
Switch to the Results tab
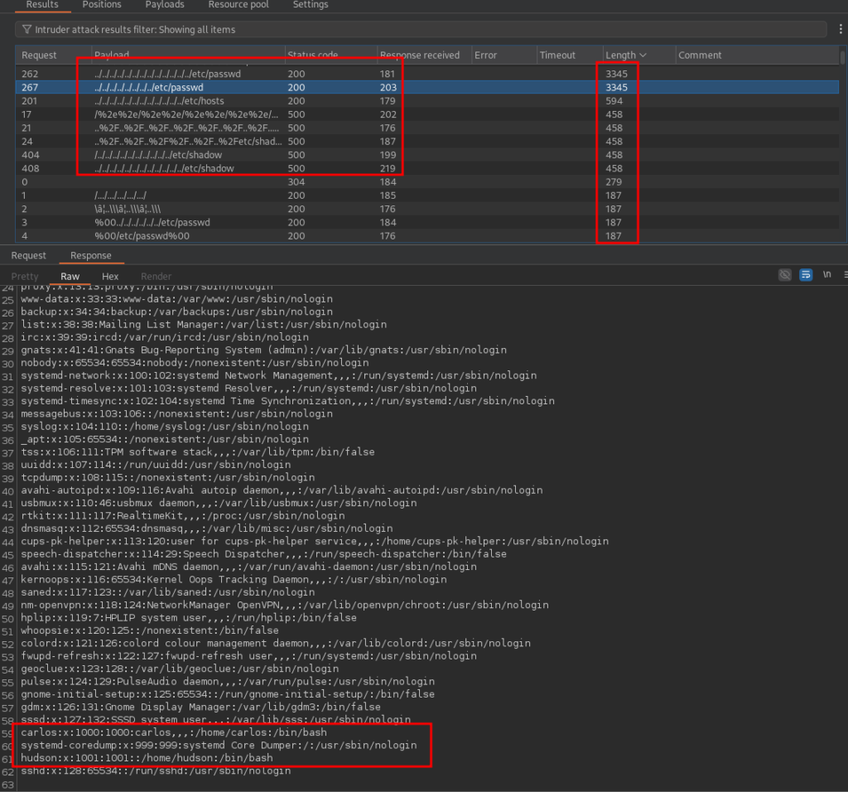[42, 4]
